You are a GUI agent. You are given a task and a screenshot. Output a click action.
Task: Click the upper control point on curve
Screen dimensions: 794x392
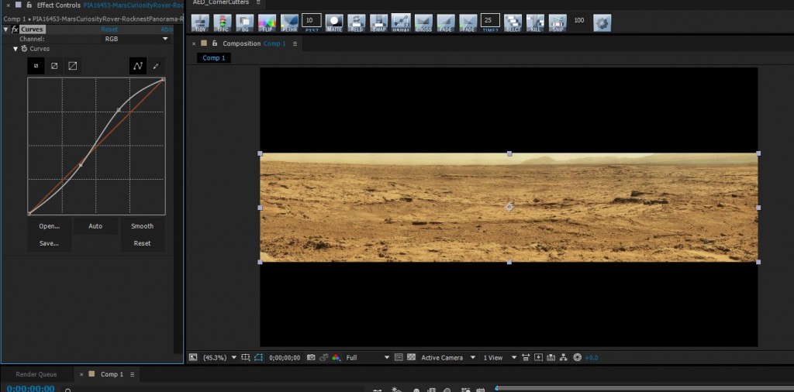coord(118,110)
